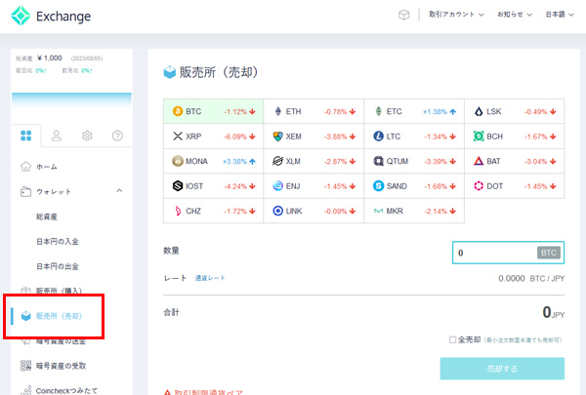
Task: Select the ETH coin tile
Action: point(314,112)
